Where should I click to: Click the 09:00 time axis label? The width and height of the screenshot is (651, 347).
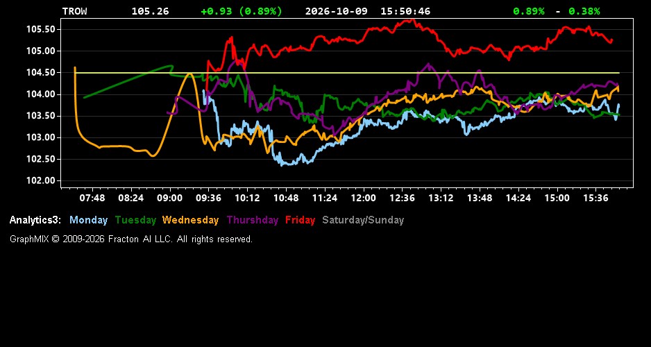pyautogui.click(x=170, y=198)
